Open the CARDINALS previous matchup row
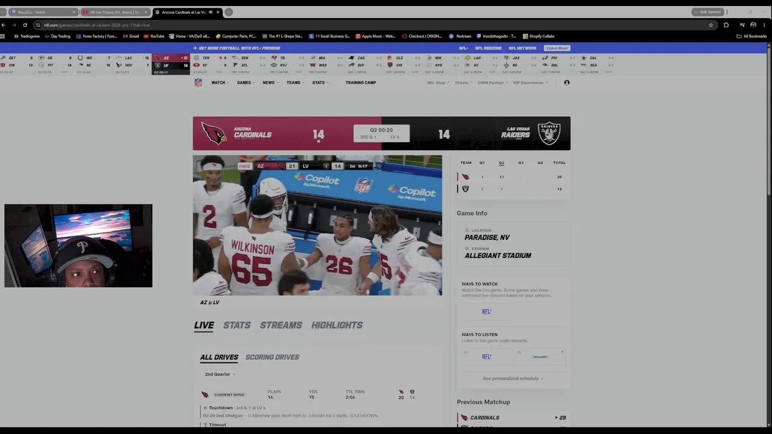Viewport: 772px width, 434px height. (x=513, y=418)
